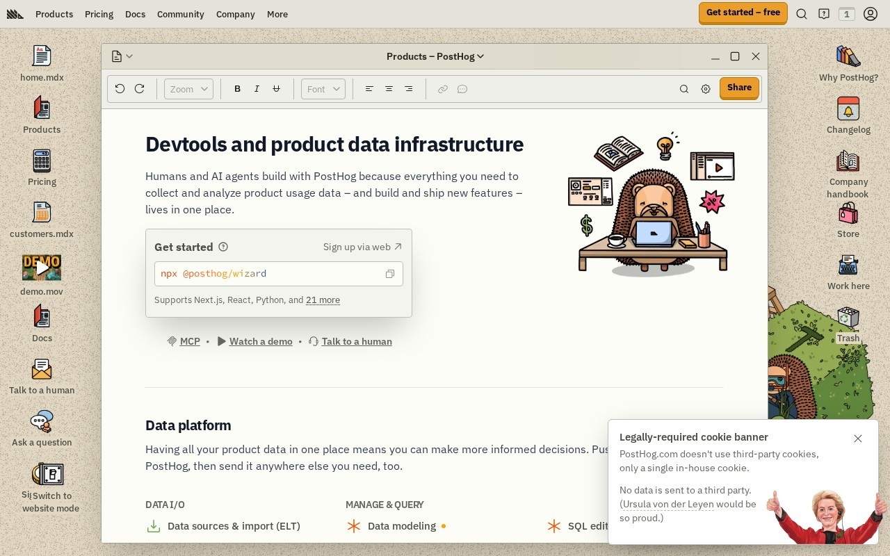Insert a link using the toolbar

pos(442,89)
